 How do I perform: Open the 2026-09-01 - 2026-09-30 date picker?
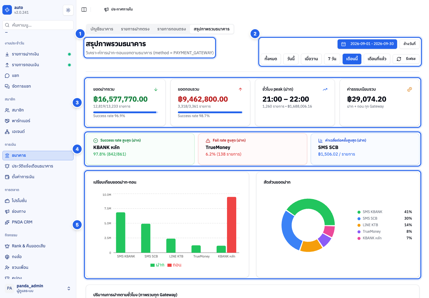367,44
